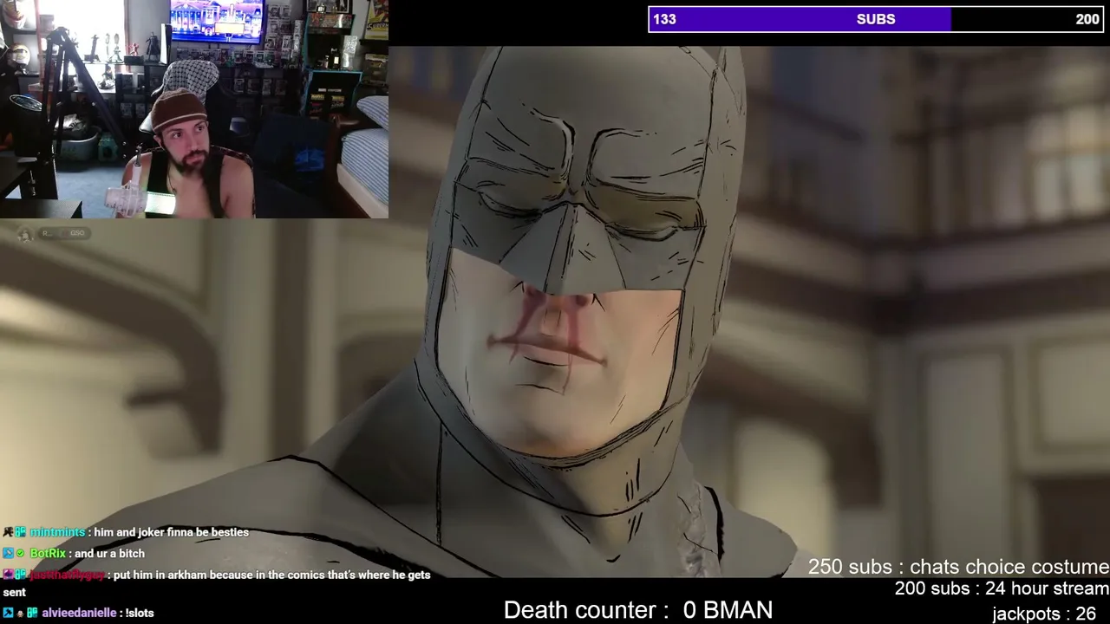The image size is (1110, 624).
Task: Click the red username on the arkham message
Action: click(69, 575)
